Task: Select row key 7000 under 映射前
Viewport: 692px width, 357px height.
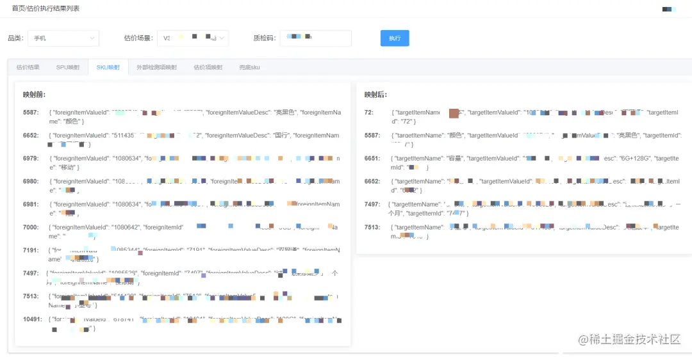Action: (x=31, y=227)
